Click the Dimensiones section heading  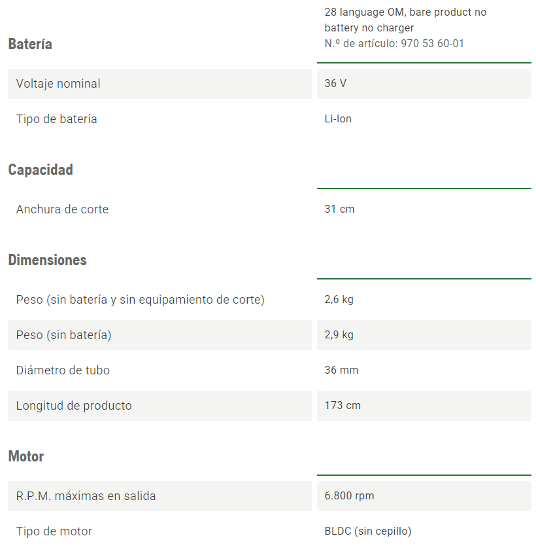(47, 260)
